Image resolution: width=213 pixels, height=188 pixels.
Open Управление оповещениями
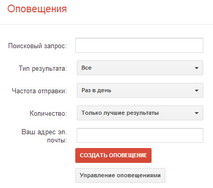(120, 175)
